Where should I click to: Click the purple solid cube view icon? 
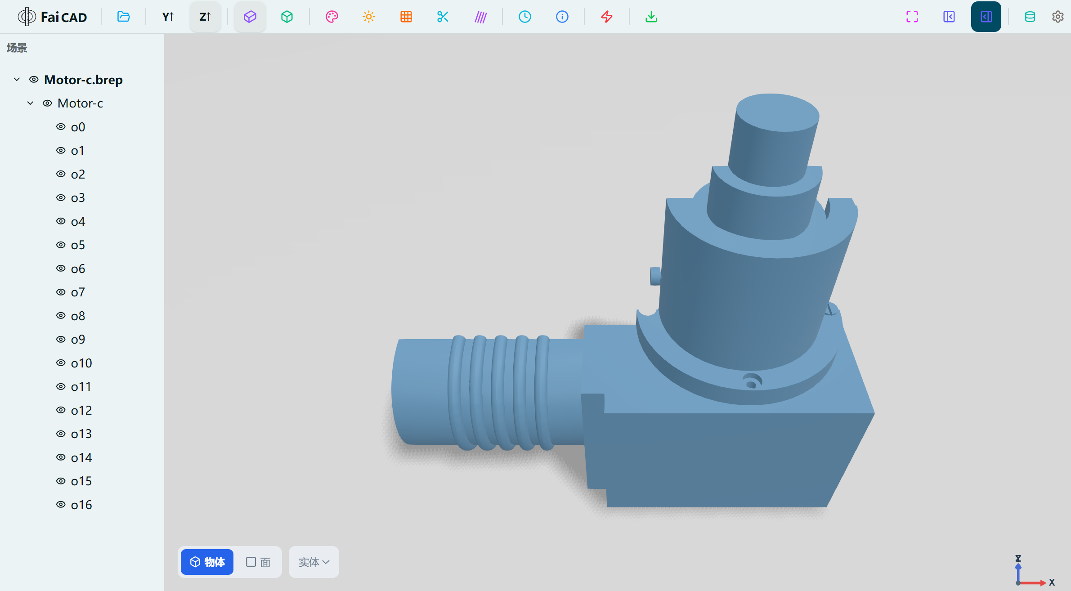pyautogui.click(x=250, y=17)
